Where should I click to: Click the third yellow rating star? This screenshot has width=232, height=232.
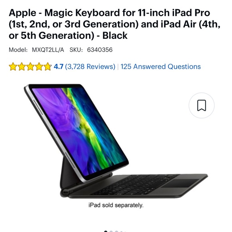(x=30, y=66)
